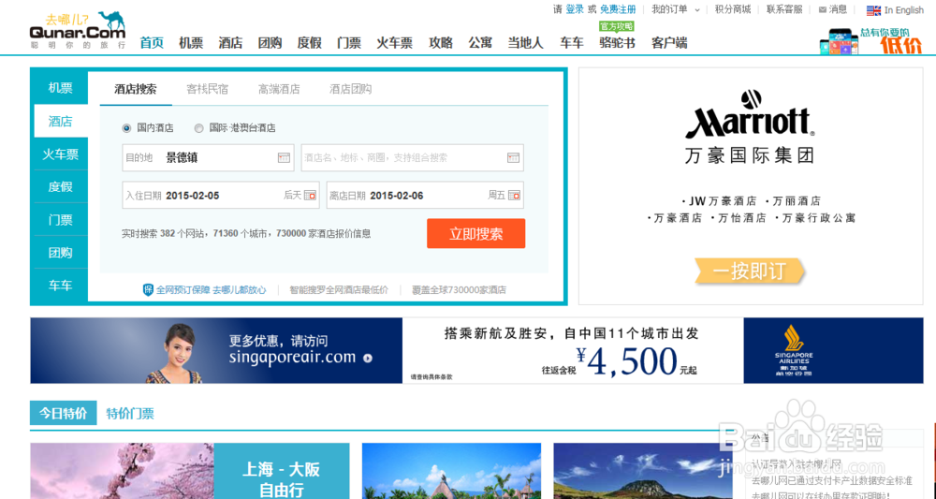
Task: Switch to the 酒店搜索 tab
Action: (x=136, y=89)
